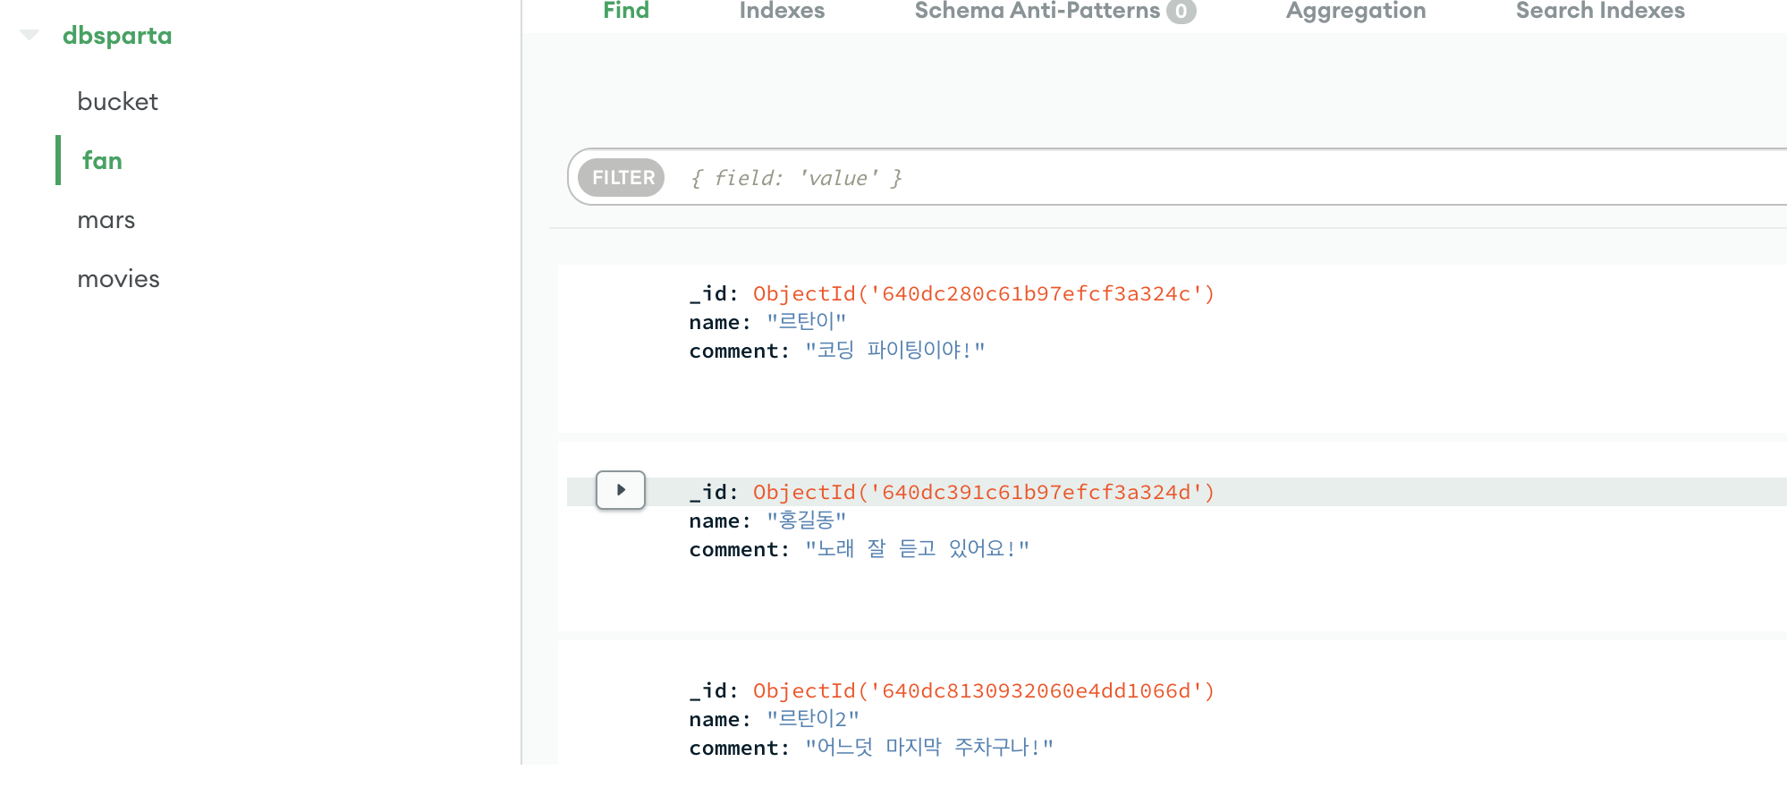1787x787 pixels.
Task: Click comment "노래 잘 듣고 있어요!"
Action: [917, 549]
